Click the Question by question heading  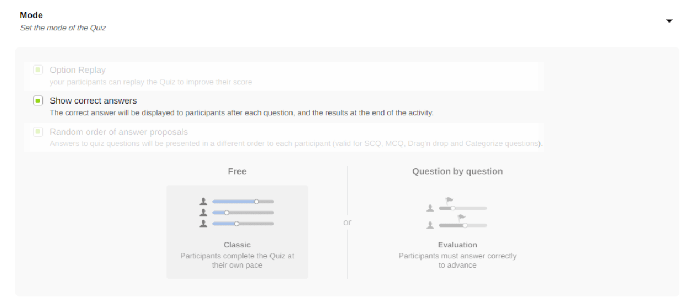(457, 171)
